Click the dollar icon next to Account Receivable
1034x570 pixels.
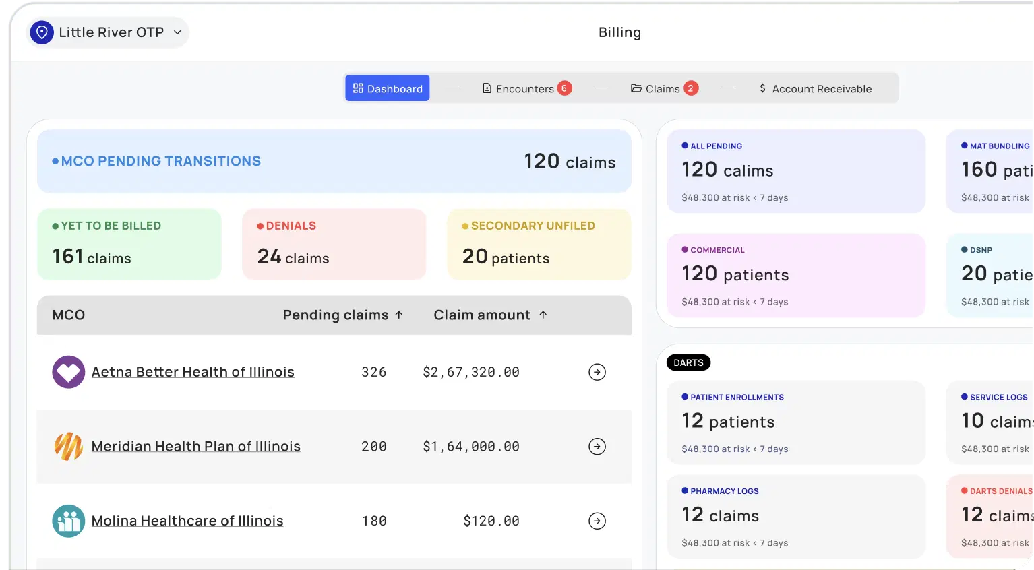click(762, 88)
